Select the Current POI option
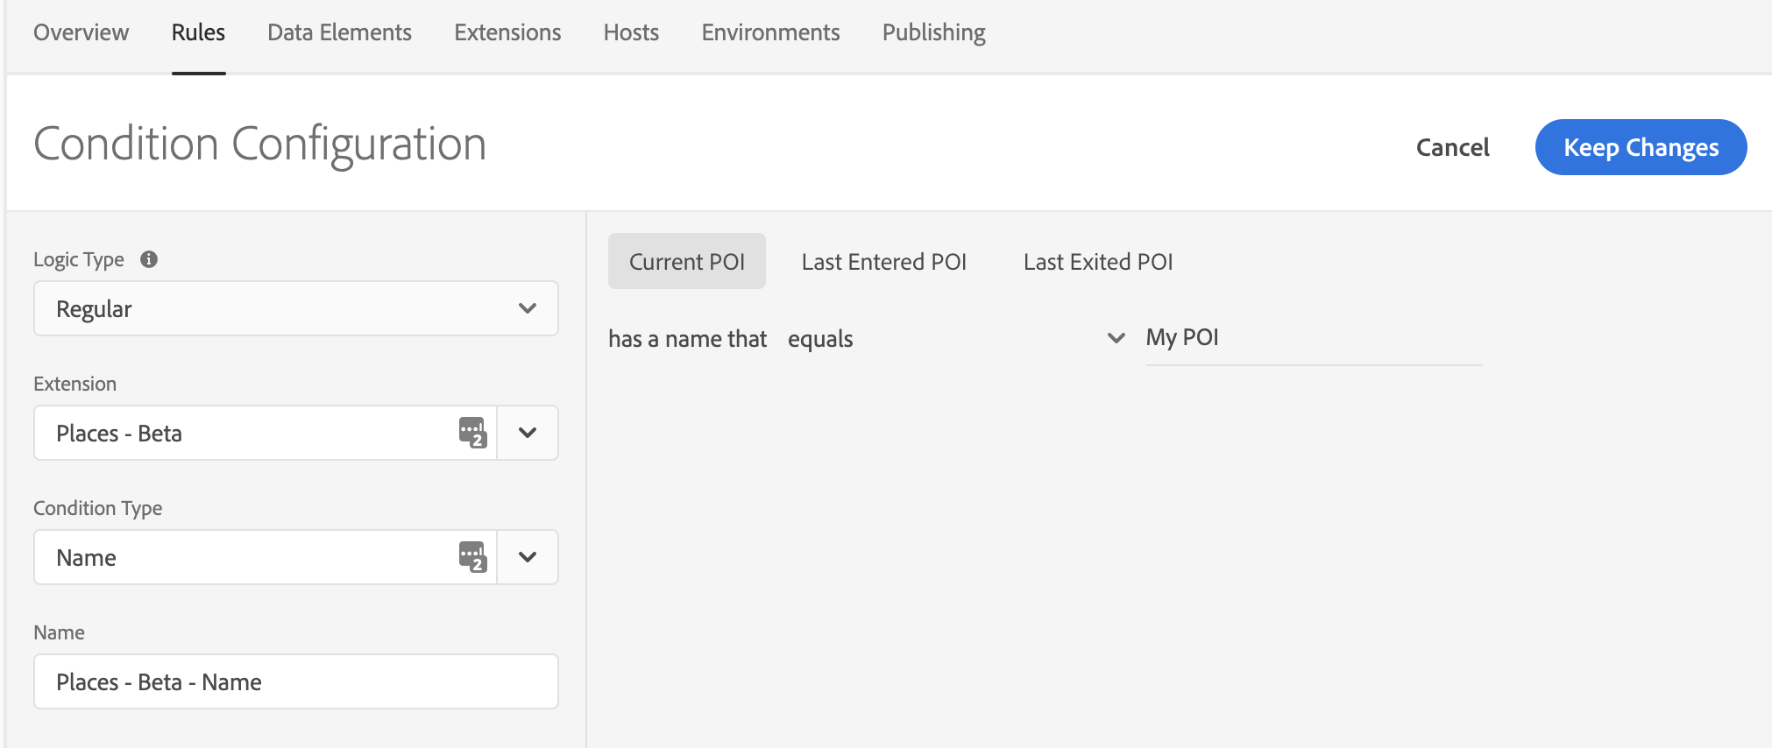The width and height of the screenshot is (1772, 748). (687, 261)
